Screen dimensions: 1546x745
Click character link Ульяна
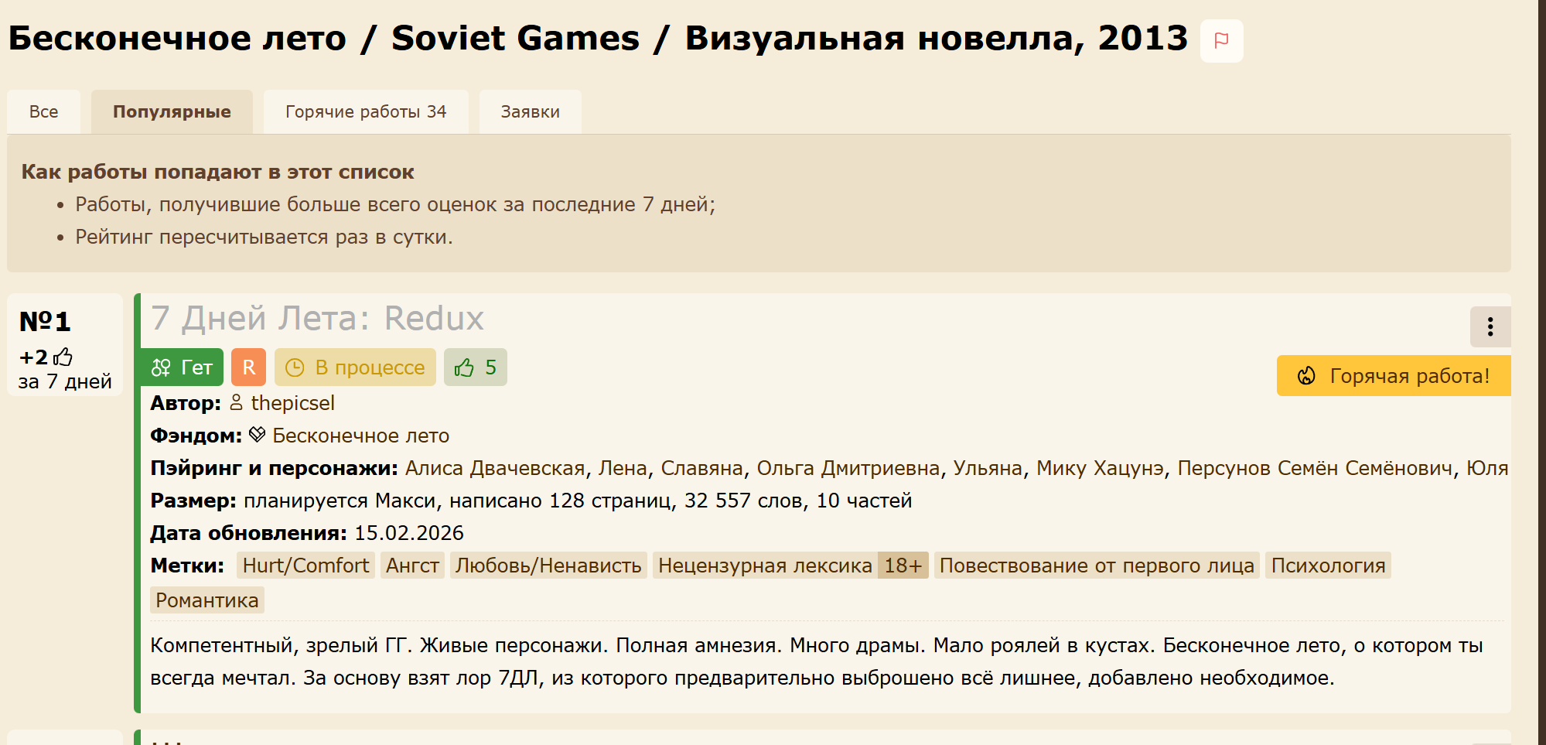point(988,468)
